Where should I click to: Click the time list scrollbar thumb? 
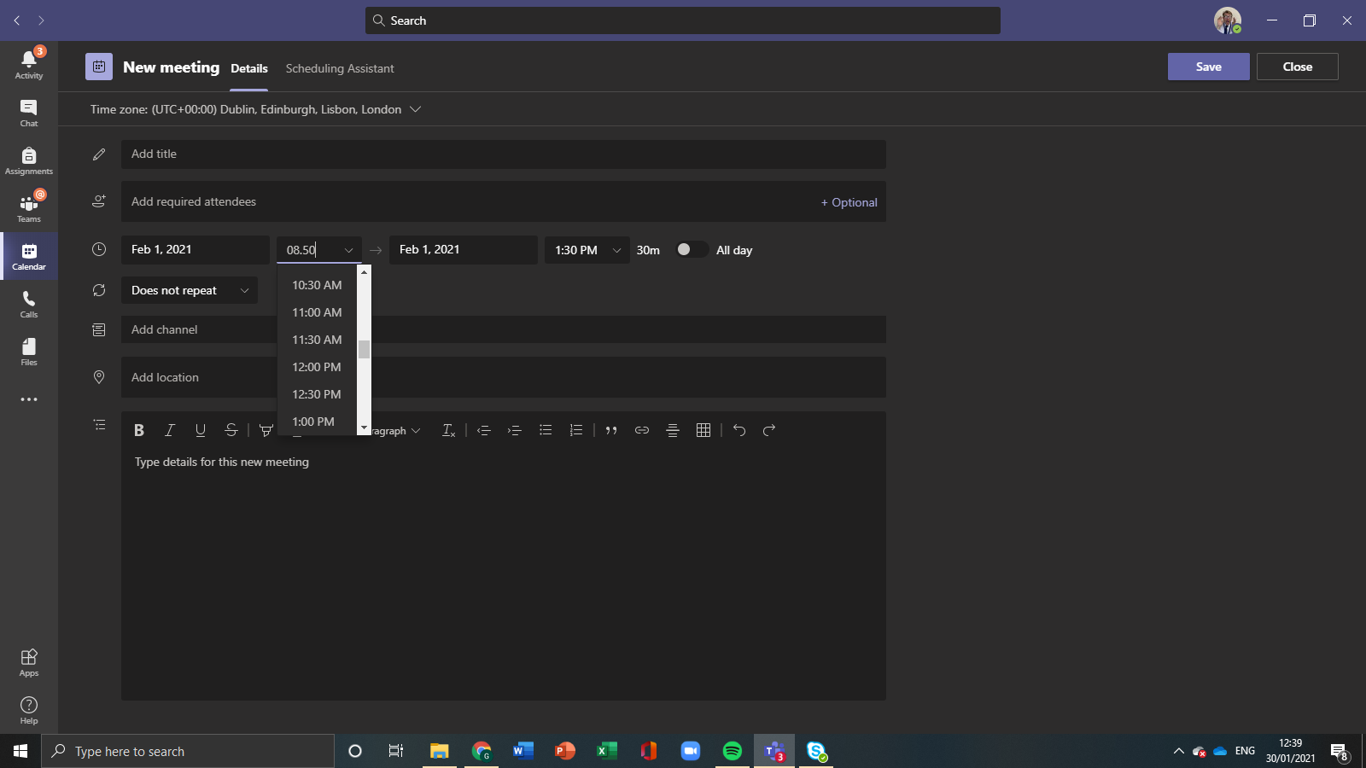(x=364, y=349)
